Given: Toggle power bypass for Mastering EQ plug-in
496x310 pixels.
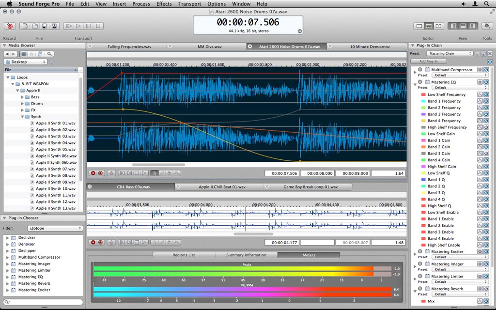Looking at the screenshot, I should [486, 82].
